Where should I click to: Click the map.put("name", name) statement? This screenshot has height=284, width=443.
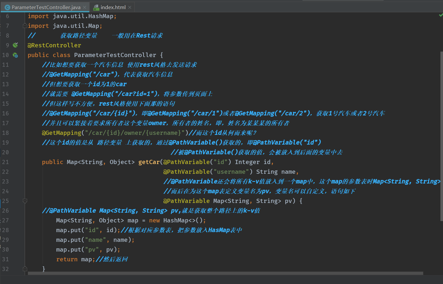pos(95,240)
